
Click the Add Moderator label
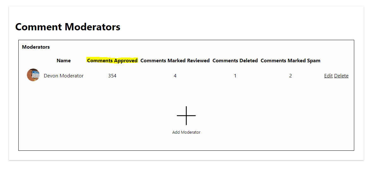tap(186, 132)
